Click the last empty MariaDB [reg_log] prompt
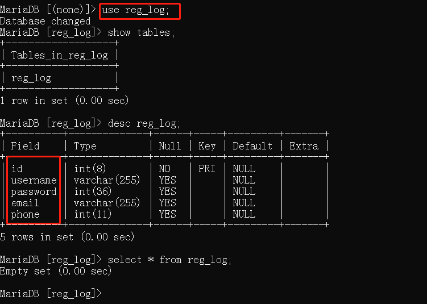 click(x=50, y=294)
